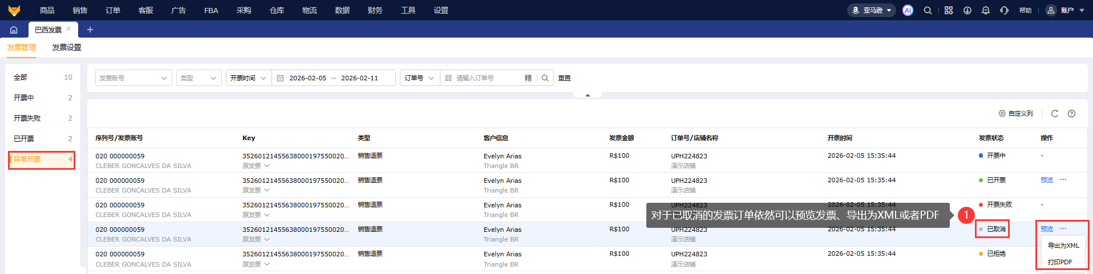The image size is (1093, 274).
Task: Switch to the 发票设置 tab
Action: 67,47
